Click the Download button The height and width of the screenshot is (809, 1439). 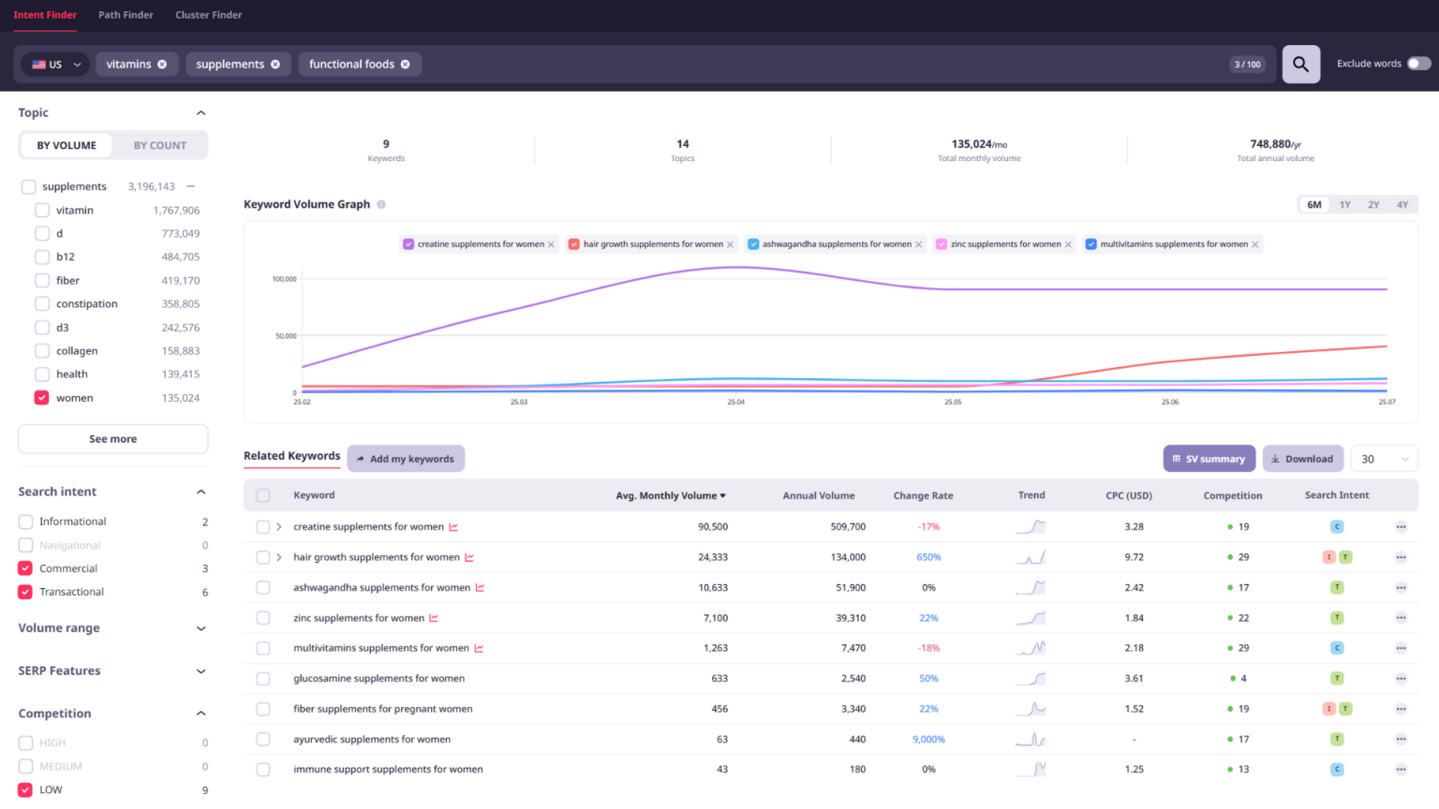(x=1302, y=459)
